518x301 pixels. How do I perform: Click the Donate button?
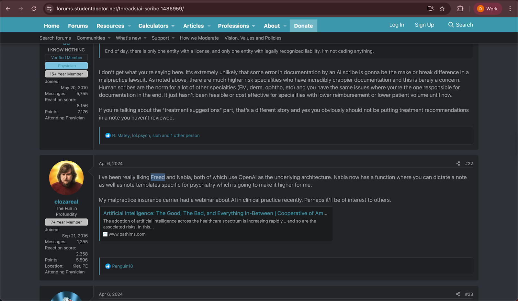coord(303,26)
